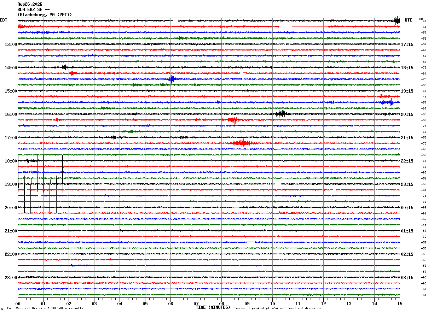Click the tall calibration spikes near 18:00

point(40,184)
